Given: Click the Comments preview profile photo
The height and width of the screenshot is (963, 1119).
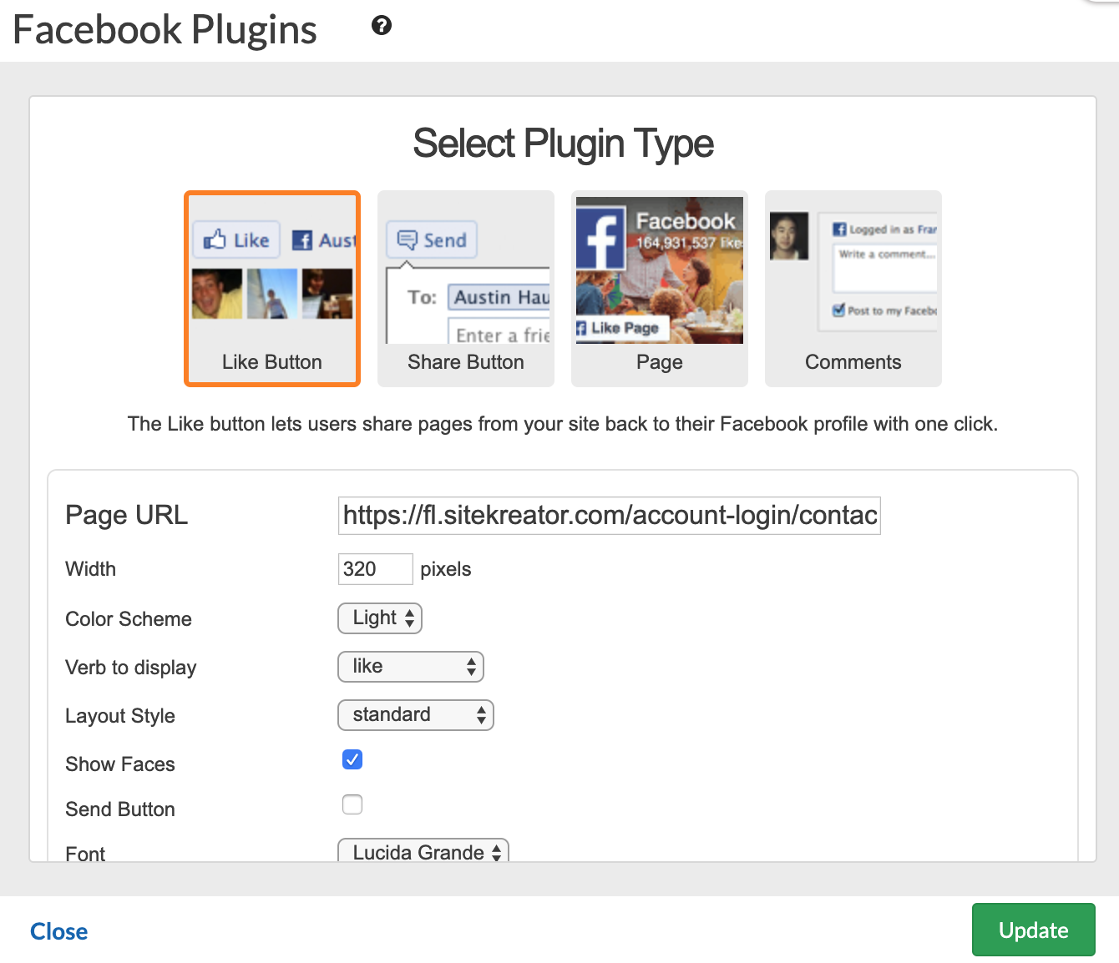Looking at the screenshot, I should pyautogui.click(x=789, y=235).
